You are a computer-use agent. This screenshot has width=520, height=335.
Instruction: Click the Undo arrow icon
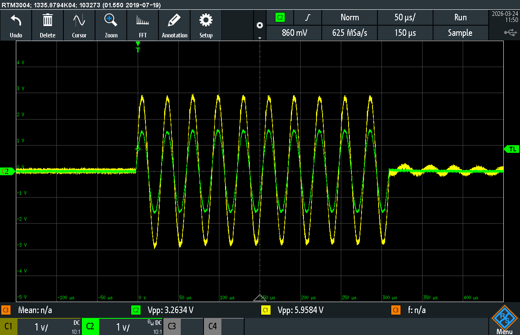click(16, 20)
